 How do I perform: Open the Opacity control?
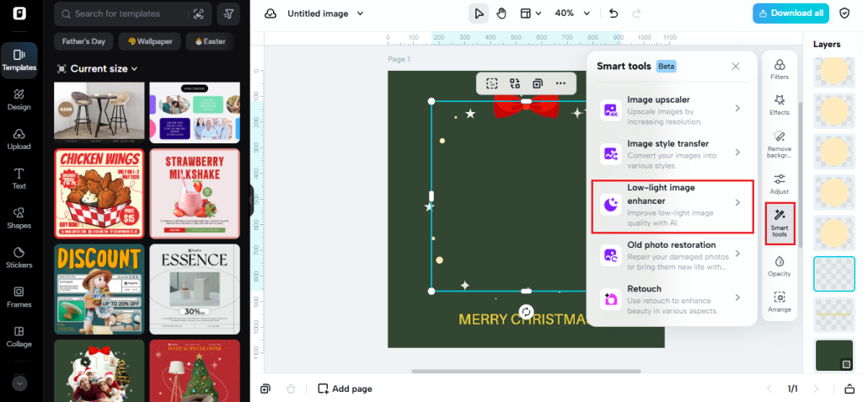(x=780, y=265)
